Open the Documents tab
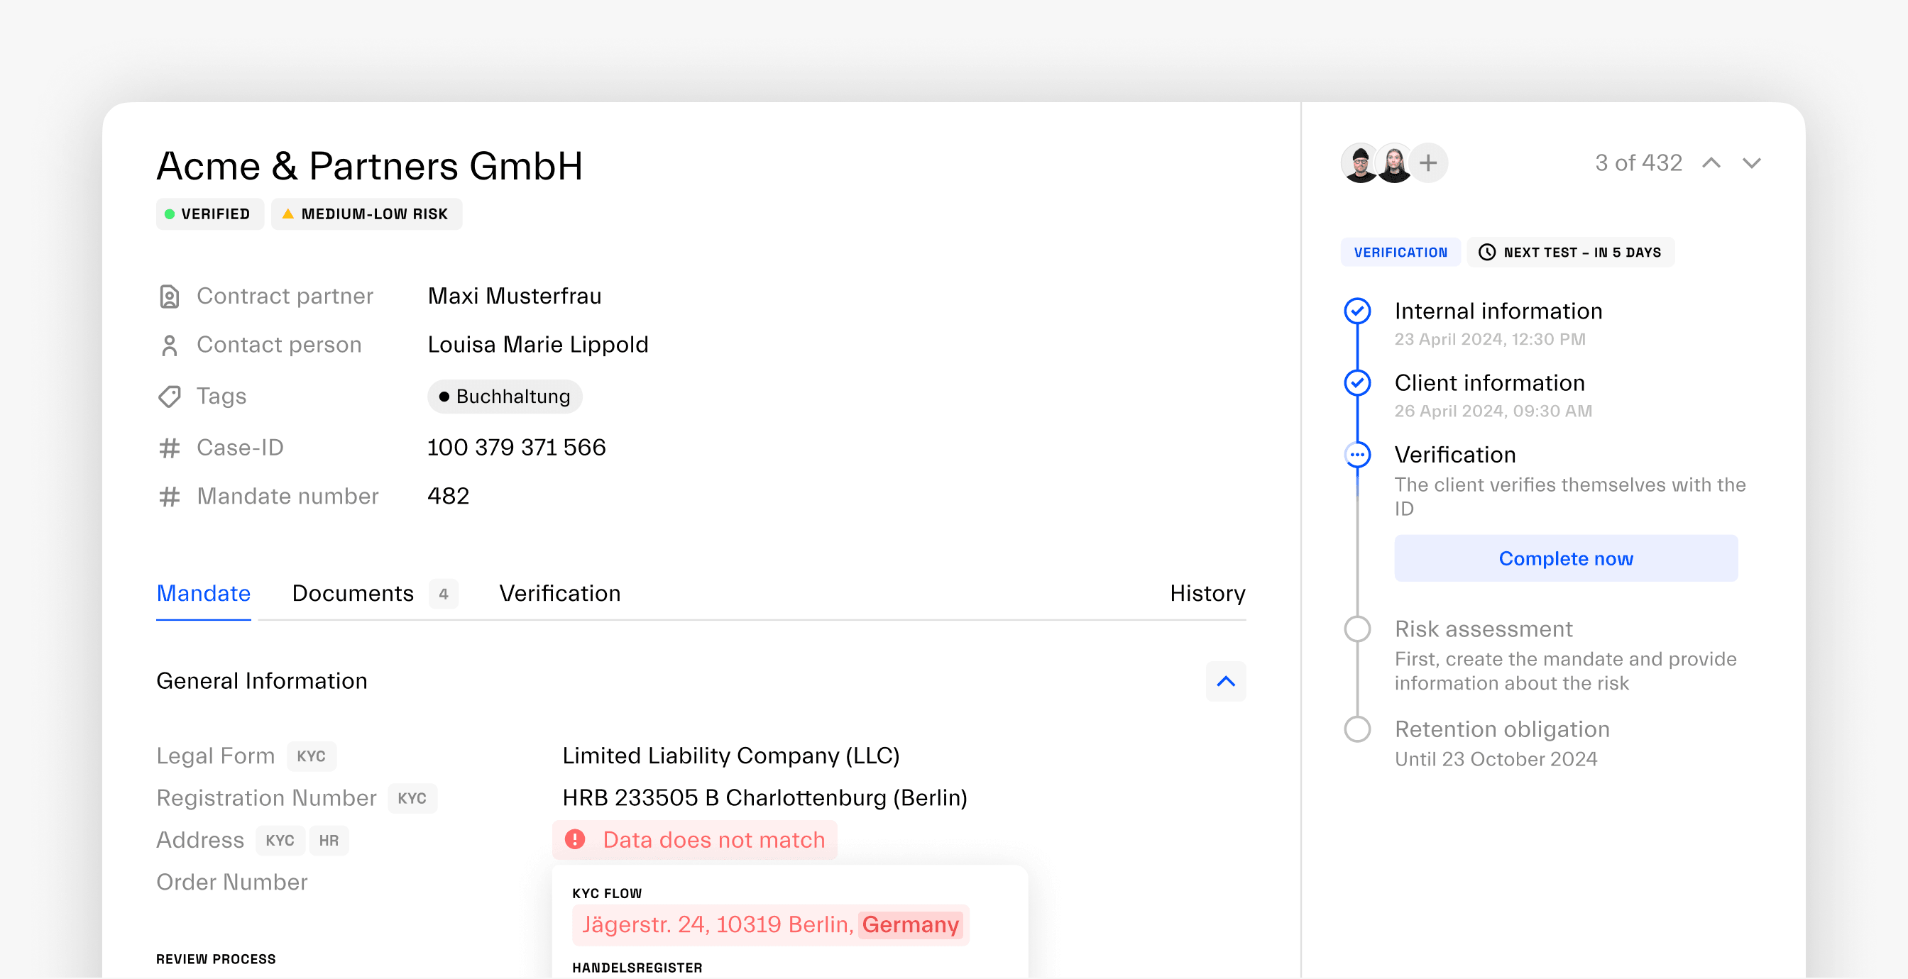The height and width of the screenshot is (979, 1908). (x=353, y=593)
